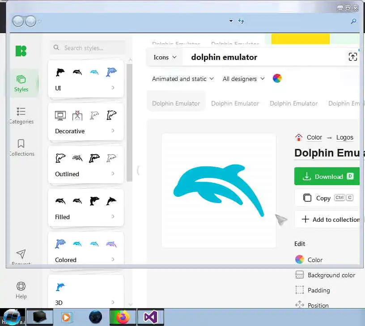Collapse the styles side panel handle
This screenshot has width=365, height=326.
[138, 170]
